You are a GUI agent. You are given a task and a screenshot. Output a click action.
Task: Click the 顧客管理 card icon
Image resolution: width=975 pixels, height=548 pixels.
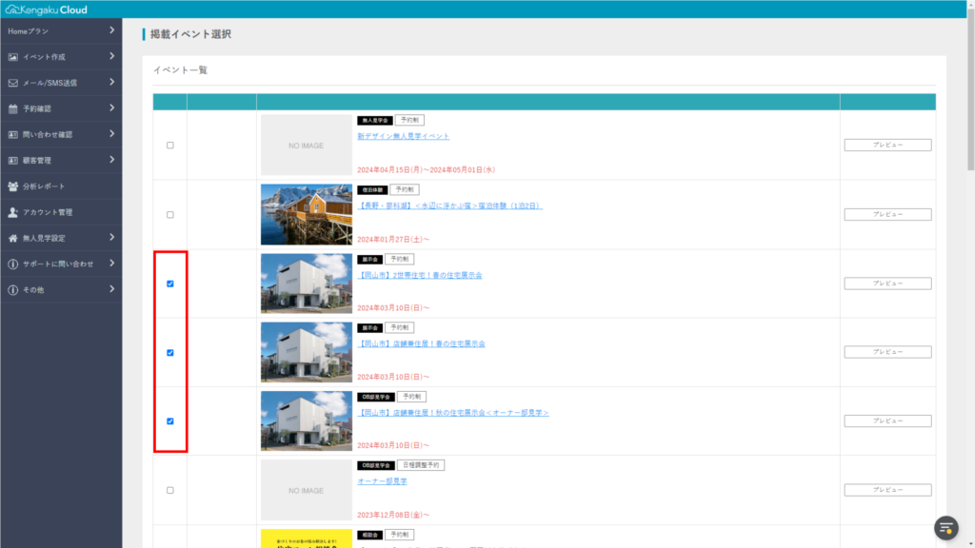click(x=13, y=160)
